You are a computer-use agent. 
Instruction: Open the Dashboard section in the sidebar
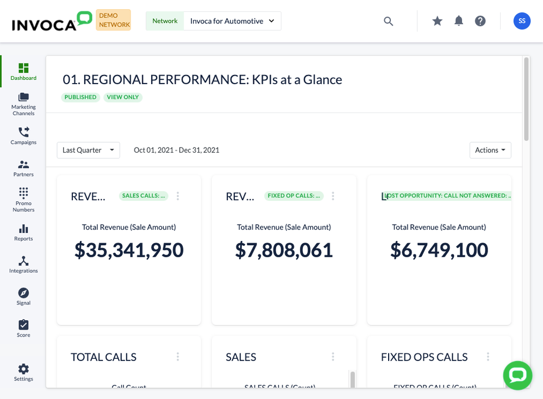click(x=23, y=72)
